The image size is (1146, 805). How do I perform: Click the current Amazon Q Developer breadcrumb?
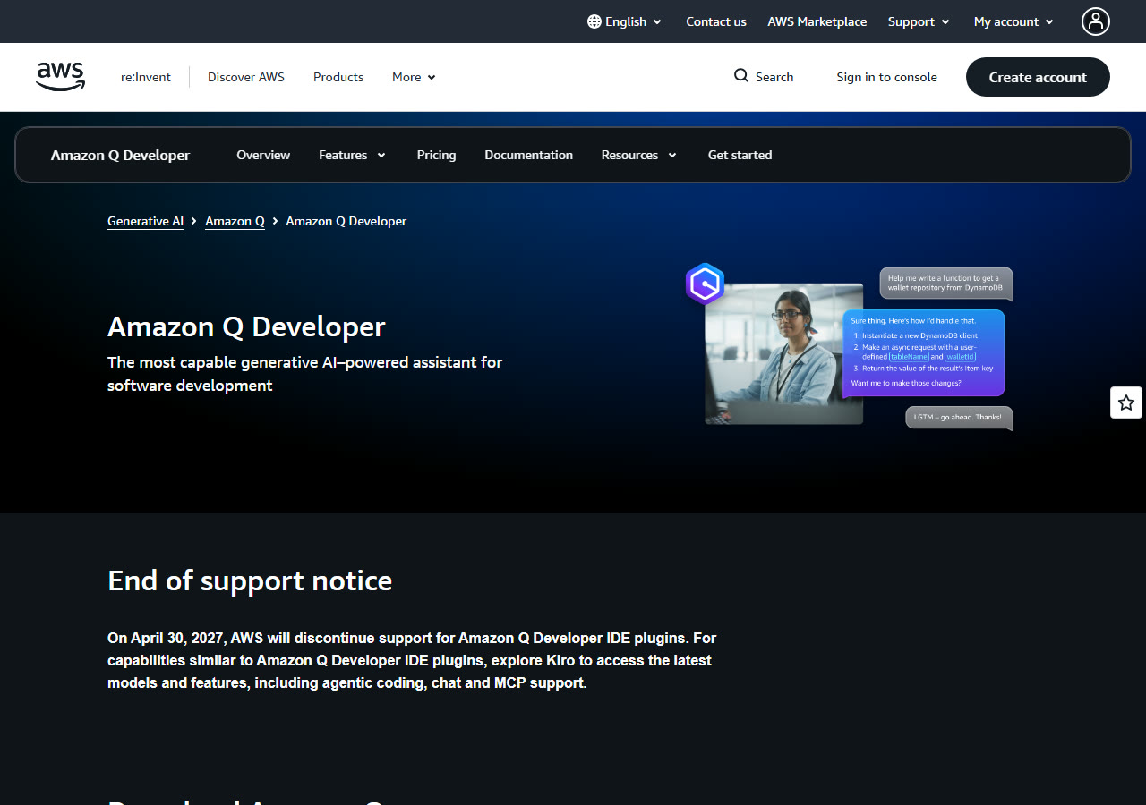(x=346, y=221)
